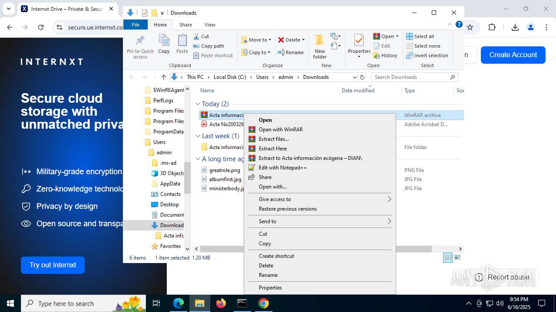Collapse the Last week (1) group
This screenshot has width=556, height=312.
(x=198, y=136)
